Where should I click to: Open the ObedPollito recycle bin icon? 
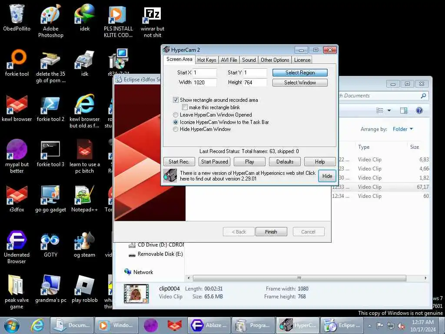tap(17, 17)
